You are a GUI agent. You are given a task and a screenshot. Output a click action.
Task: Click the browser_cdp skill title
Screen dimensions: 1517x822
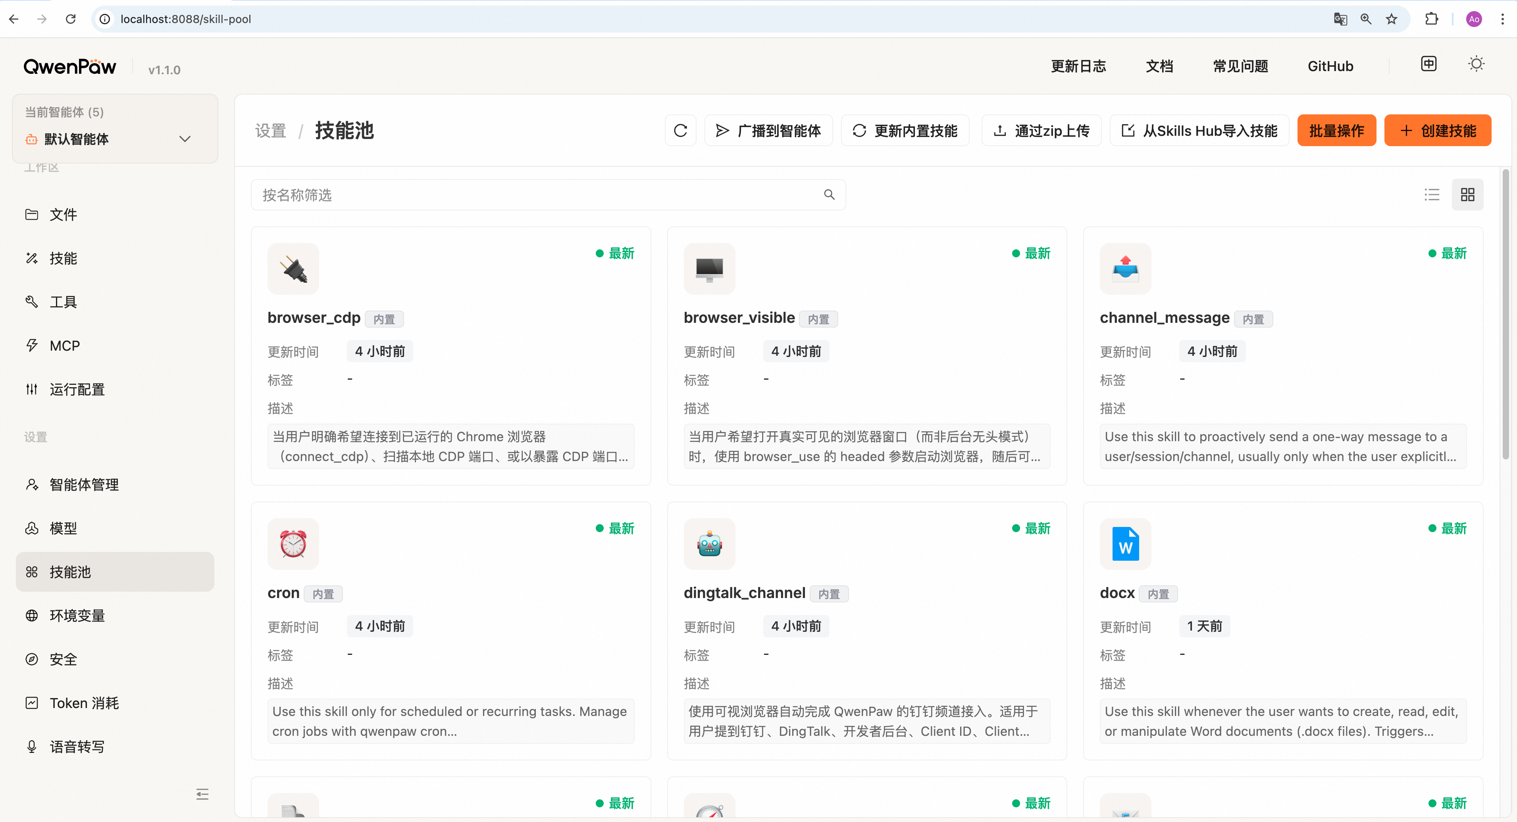314,318
